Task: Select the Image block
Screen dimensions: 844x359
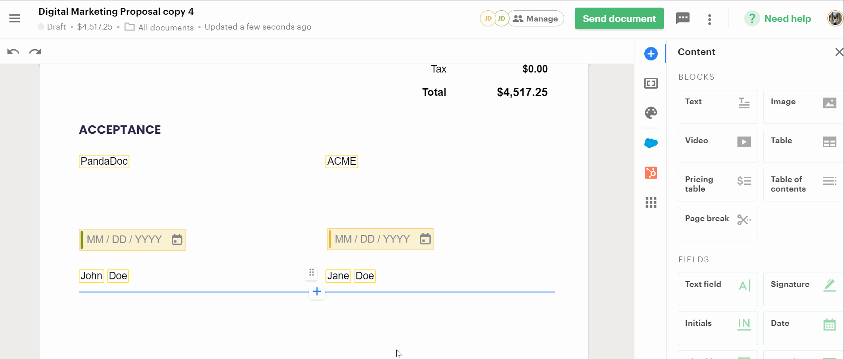Action: (803, 107)
